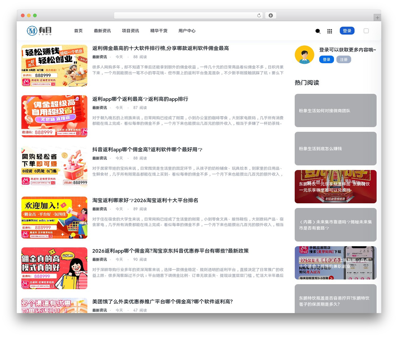This screenshot has height=337, width=398.
Task: Click the 网购轻松省下单即可赚 thumbnail
Action: coord(54,167)
